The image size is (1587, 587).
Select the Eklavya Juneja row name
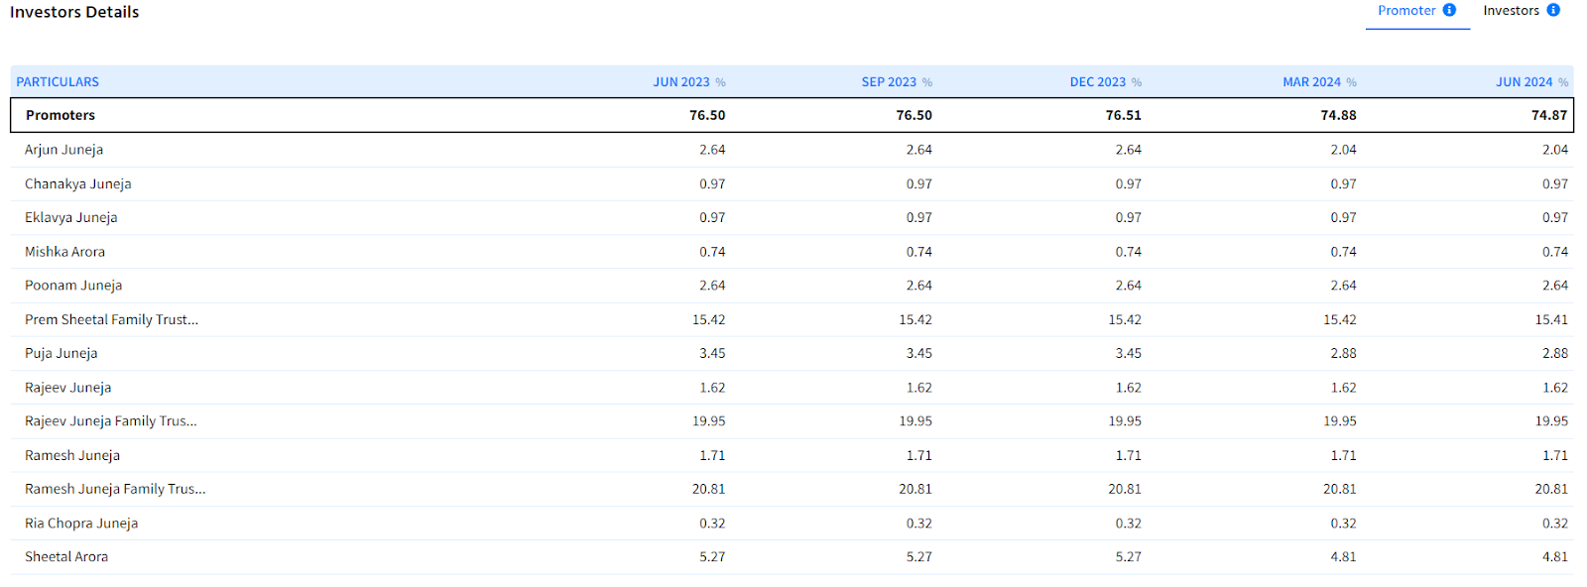click(x=70, y=218)
